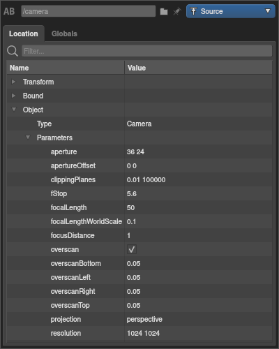Screen dimensions: 279x349
Task: Expand the Transform row
Action: point(13,82)
